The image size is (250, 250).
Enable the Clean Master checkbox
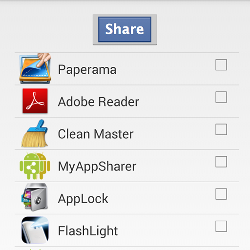[x=221, y=129]
